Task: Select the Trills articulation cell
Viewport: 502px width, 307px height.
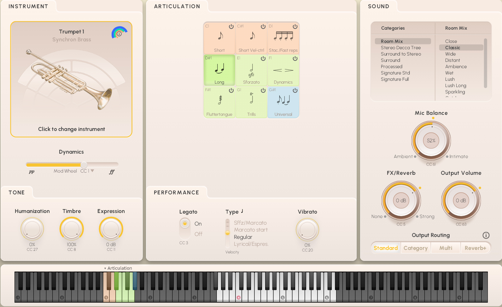Action: 251,102
